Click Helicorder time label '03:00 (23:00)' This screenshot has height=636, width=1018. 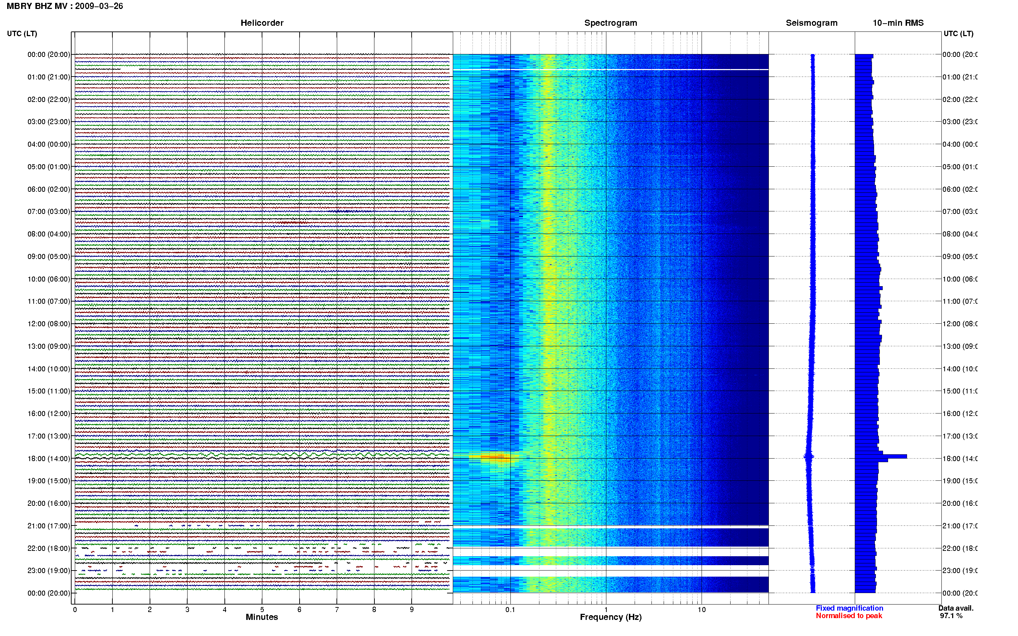pyautogui.click(x=49, y=122)
